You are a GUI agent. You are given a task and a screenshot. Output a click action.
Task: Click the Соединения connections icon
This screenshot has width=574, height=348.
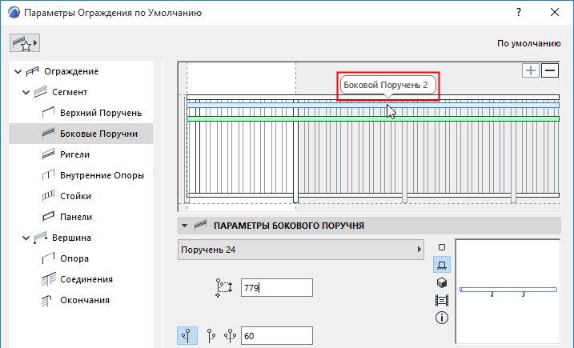[x=48, y=279]
